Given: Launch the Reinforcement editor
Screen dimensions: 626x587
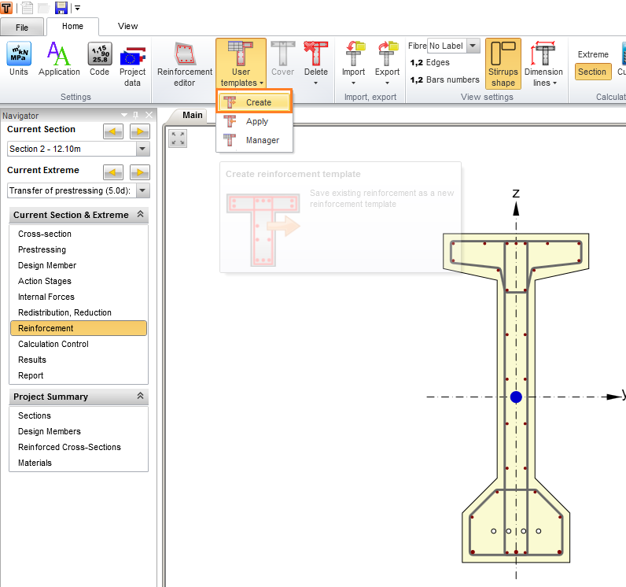Looking at the screenshot, I should [185, 65].
